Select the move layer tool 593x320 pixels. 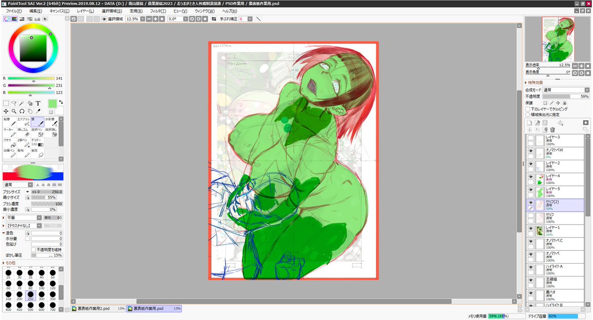point(6,111)
